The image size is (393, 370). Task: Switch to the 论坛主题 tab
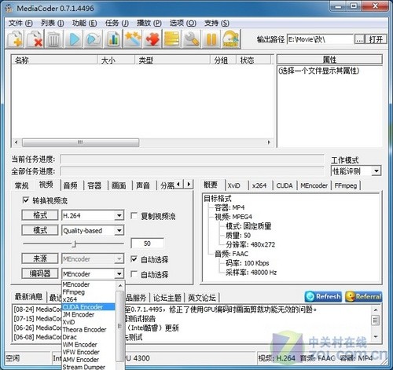pos(167,298)
